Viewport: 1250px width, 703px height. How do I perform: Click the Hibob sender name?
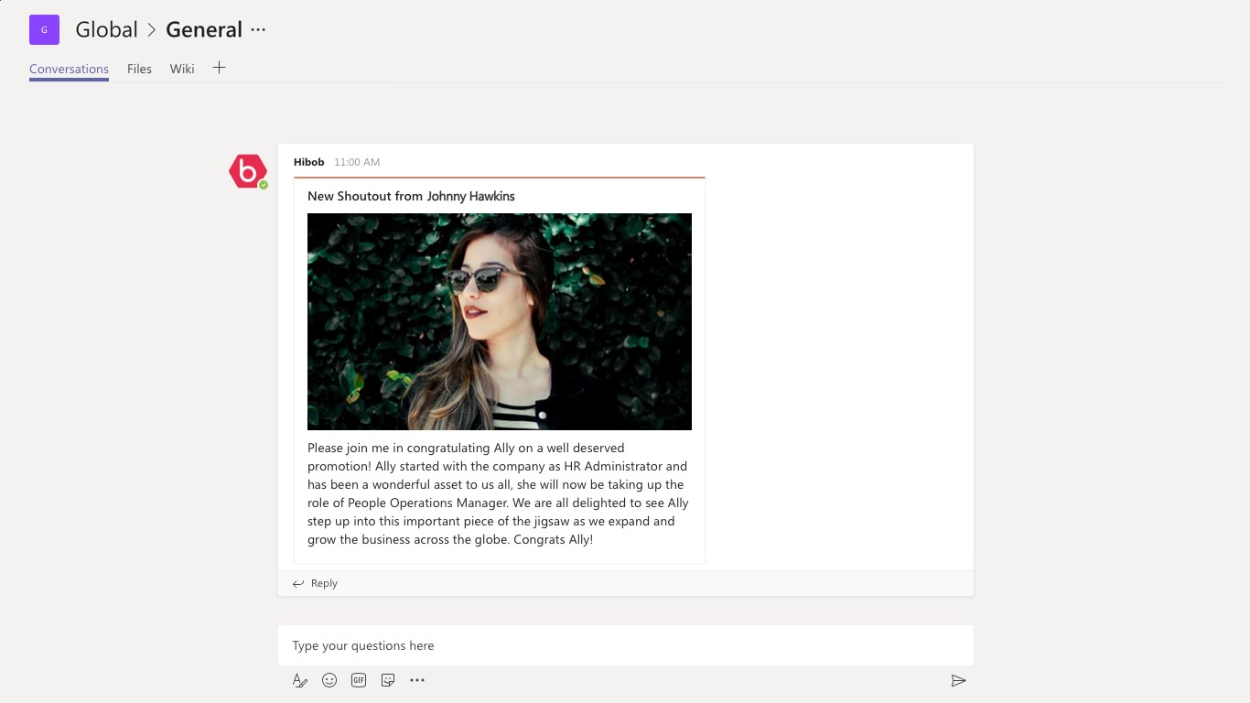point(308,162)
